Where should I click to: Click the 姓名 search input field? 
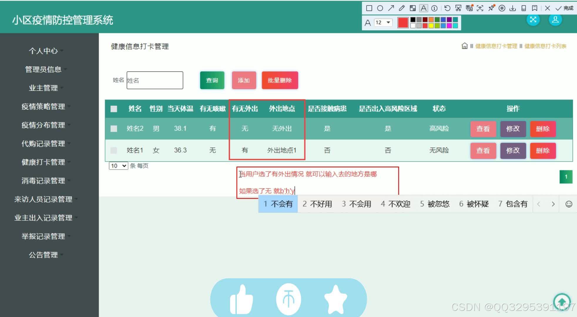point(155,80)
